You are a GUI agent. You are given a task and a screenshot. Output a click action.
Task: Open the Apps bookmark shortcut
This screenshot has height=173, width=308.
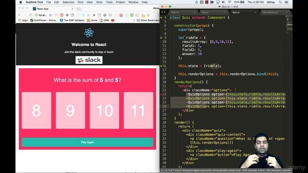[23, 20]
